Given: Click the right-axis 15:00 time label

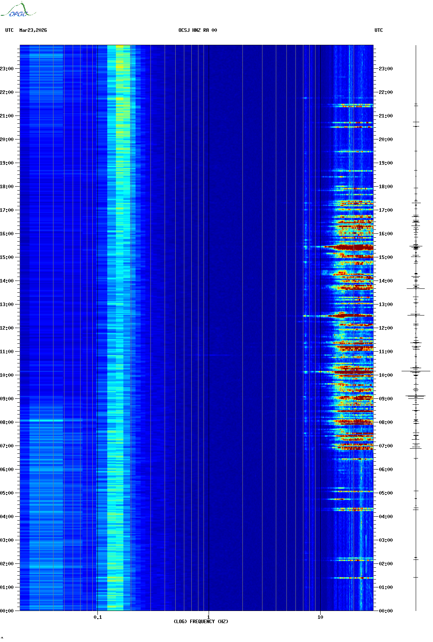Looking at the screenshot, I should [385, 257].
